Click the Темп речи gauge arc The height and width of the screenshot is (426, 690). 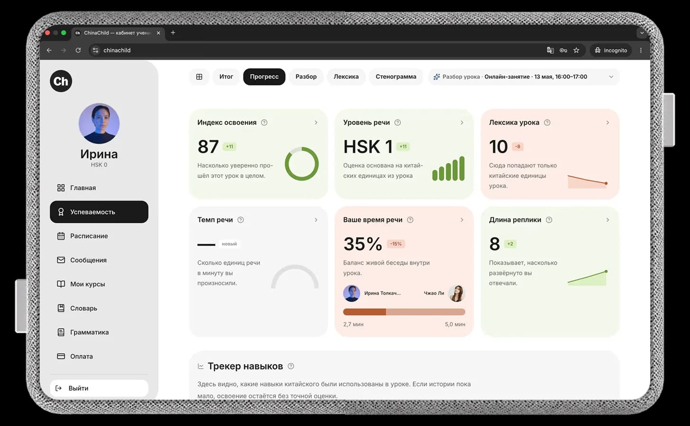pos(295,277)
